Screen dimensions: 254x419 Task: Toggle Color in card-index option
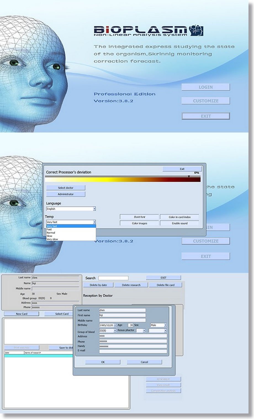point(179,217)
